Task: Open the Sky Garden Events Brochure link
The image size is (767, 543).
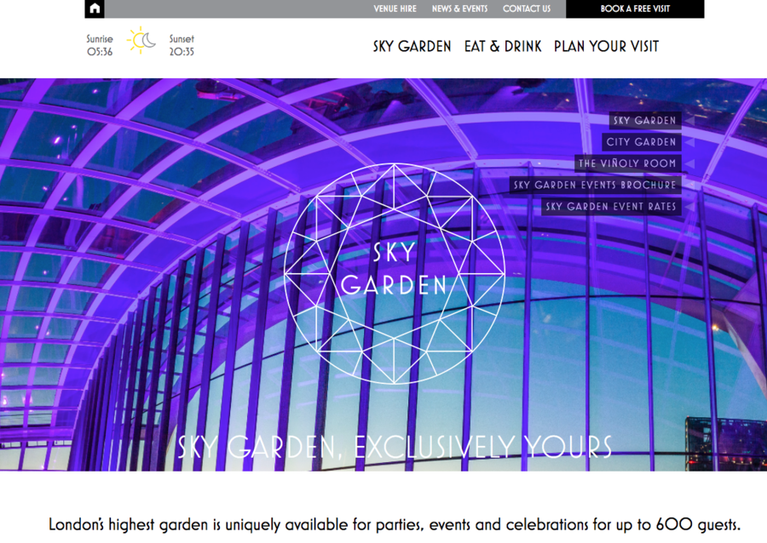Action: tap(595, 185)
